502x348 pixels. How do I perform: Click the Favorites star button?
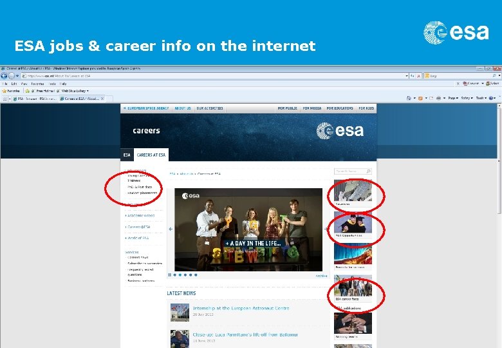(x=10, y=91)
